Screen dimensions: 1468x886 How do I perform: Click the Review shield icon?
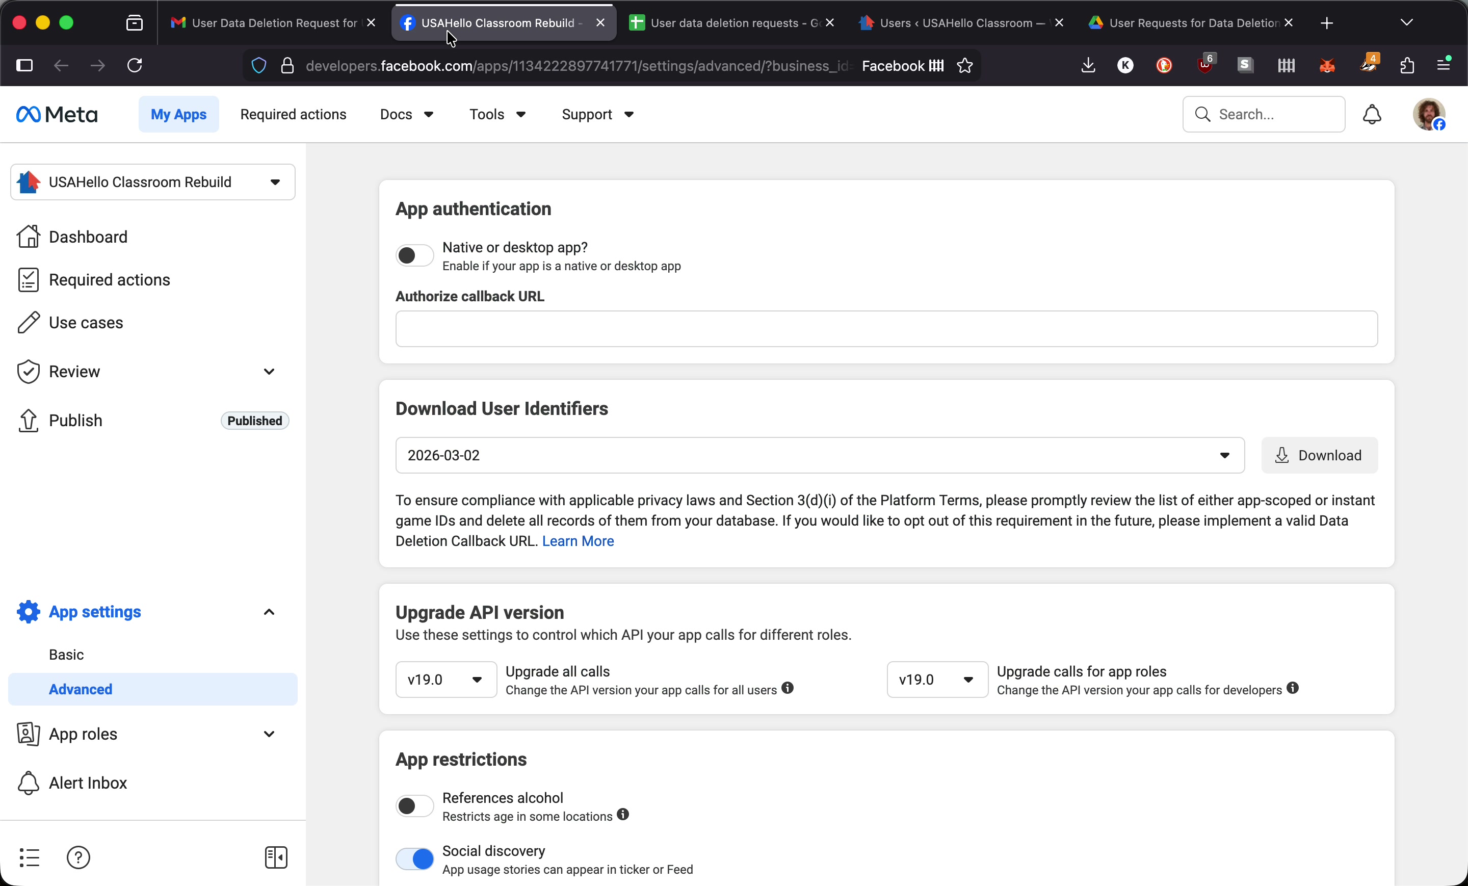pyautogui.click(x=28, y=371)
